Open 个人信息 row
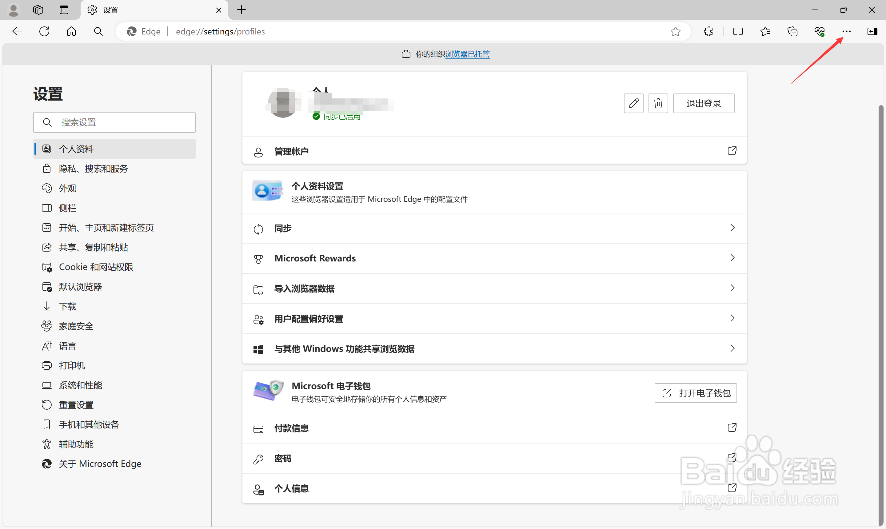Screen dimensions: 886x529 click(x=494, y=488)
